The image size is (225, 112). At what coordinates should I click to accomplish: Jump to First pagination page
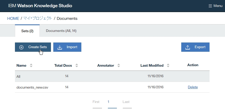pos(96,102)
